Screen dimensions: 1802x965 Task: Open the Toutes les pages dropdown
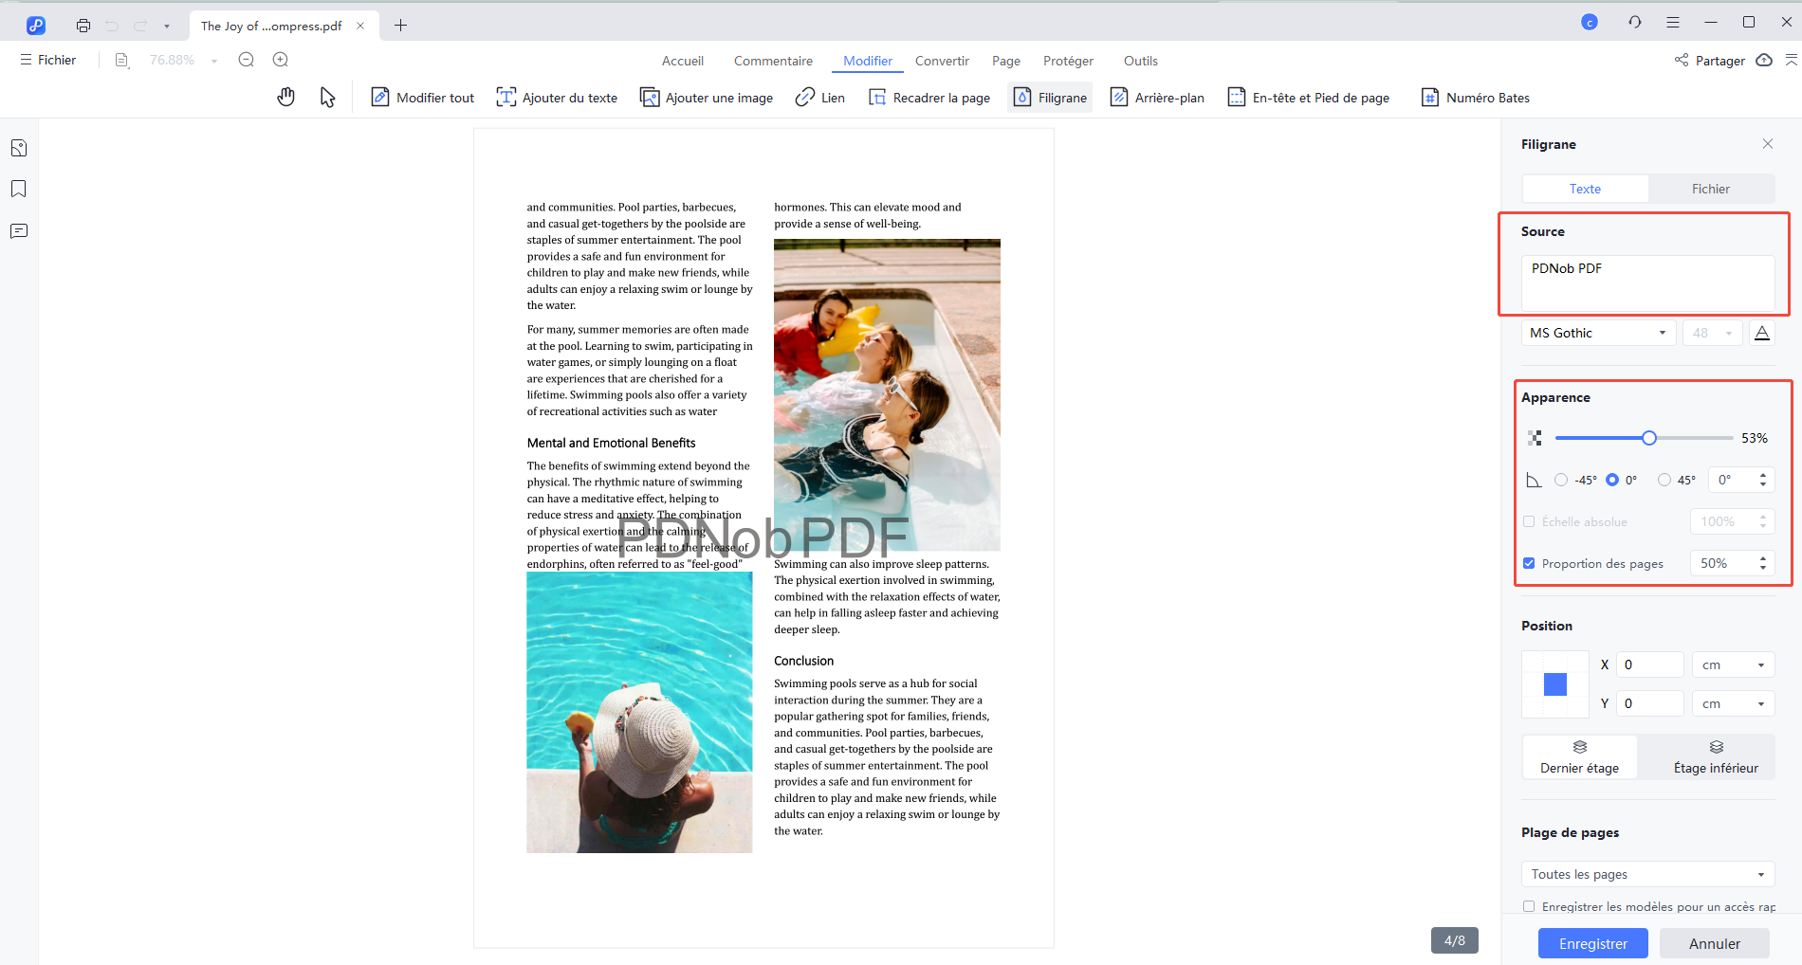[x=1647, y=873]
